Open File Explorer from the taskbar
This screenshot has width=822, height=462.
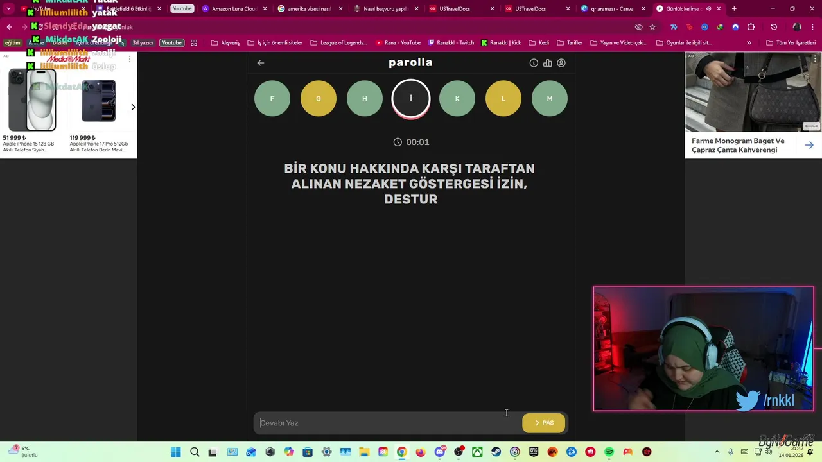pos(364,452)
